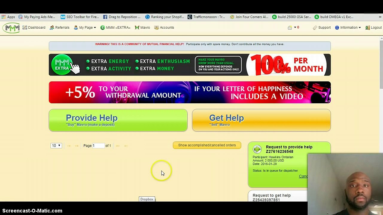Select the 'Amount: 2 000,00 USD' text

click(x=268, y=161)
